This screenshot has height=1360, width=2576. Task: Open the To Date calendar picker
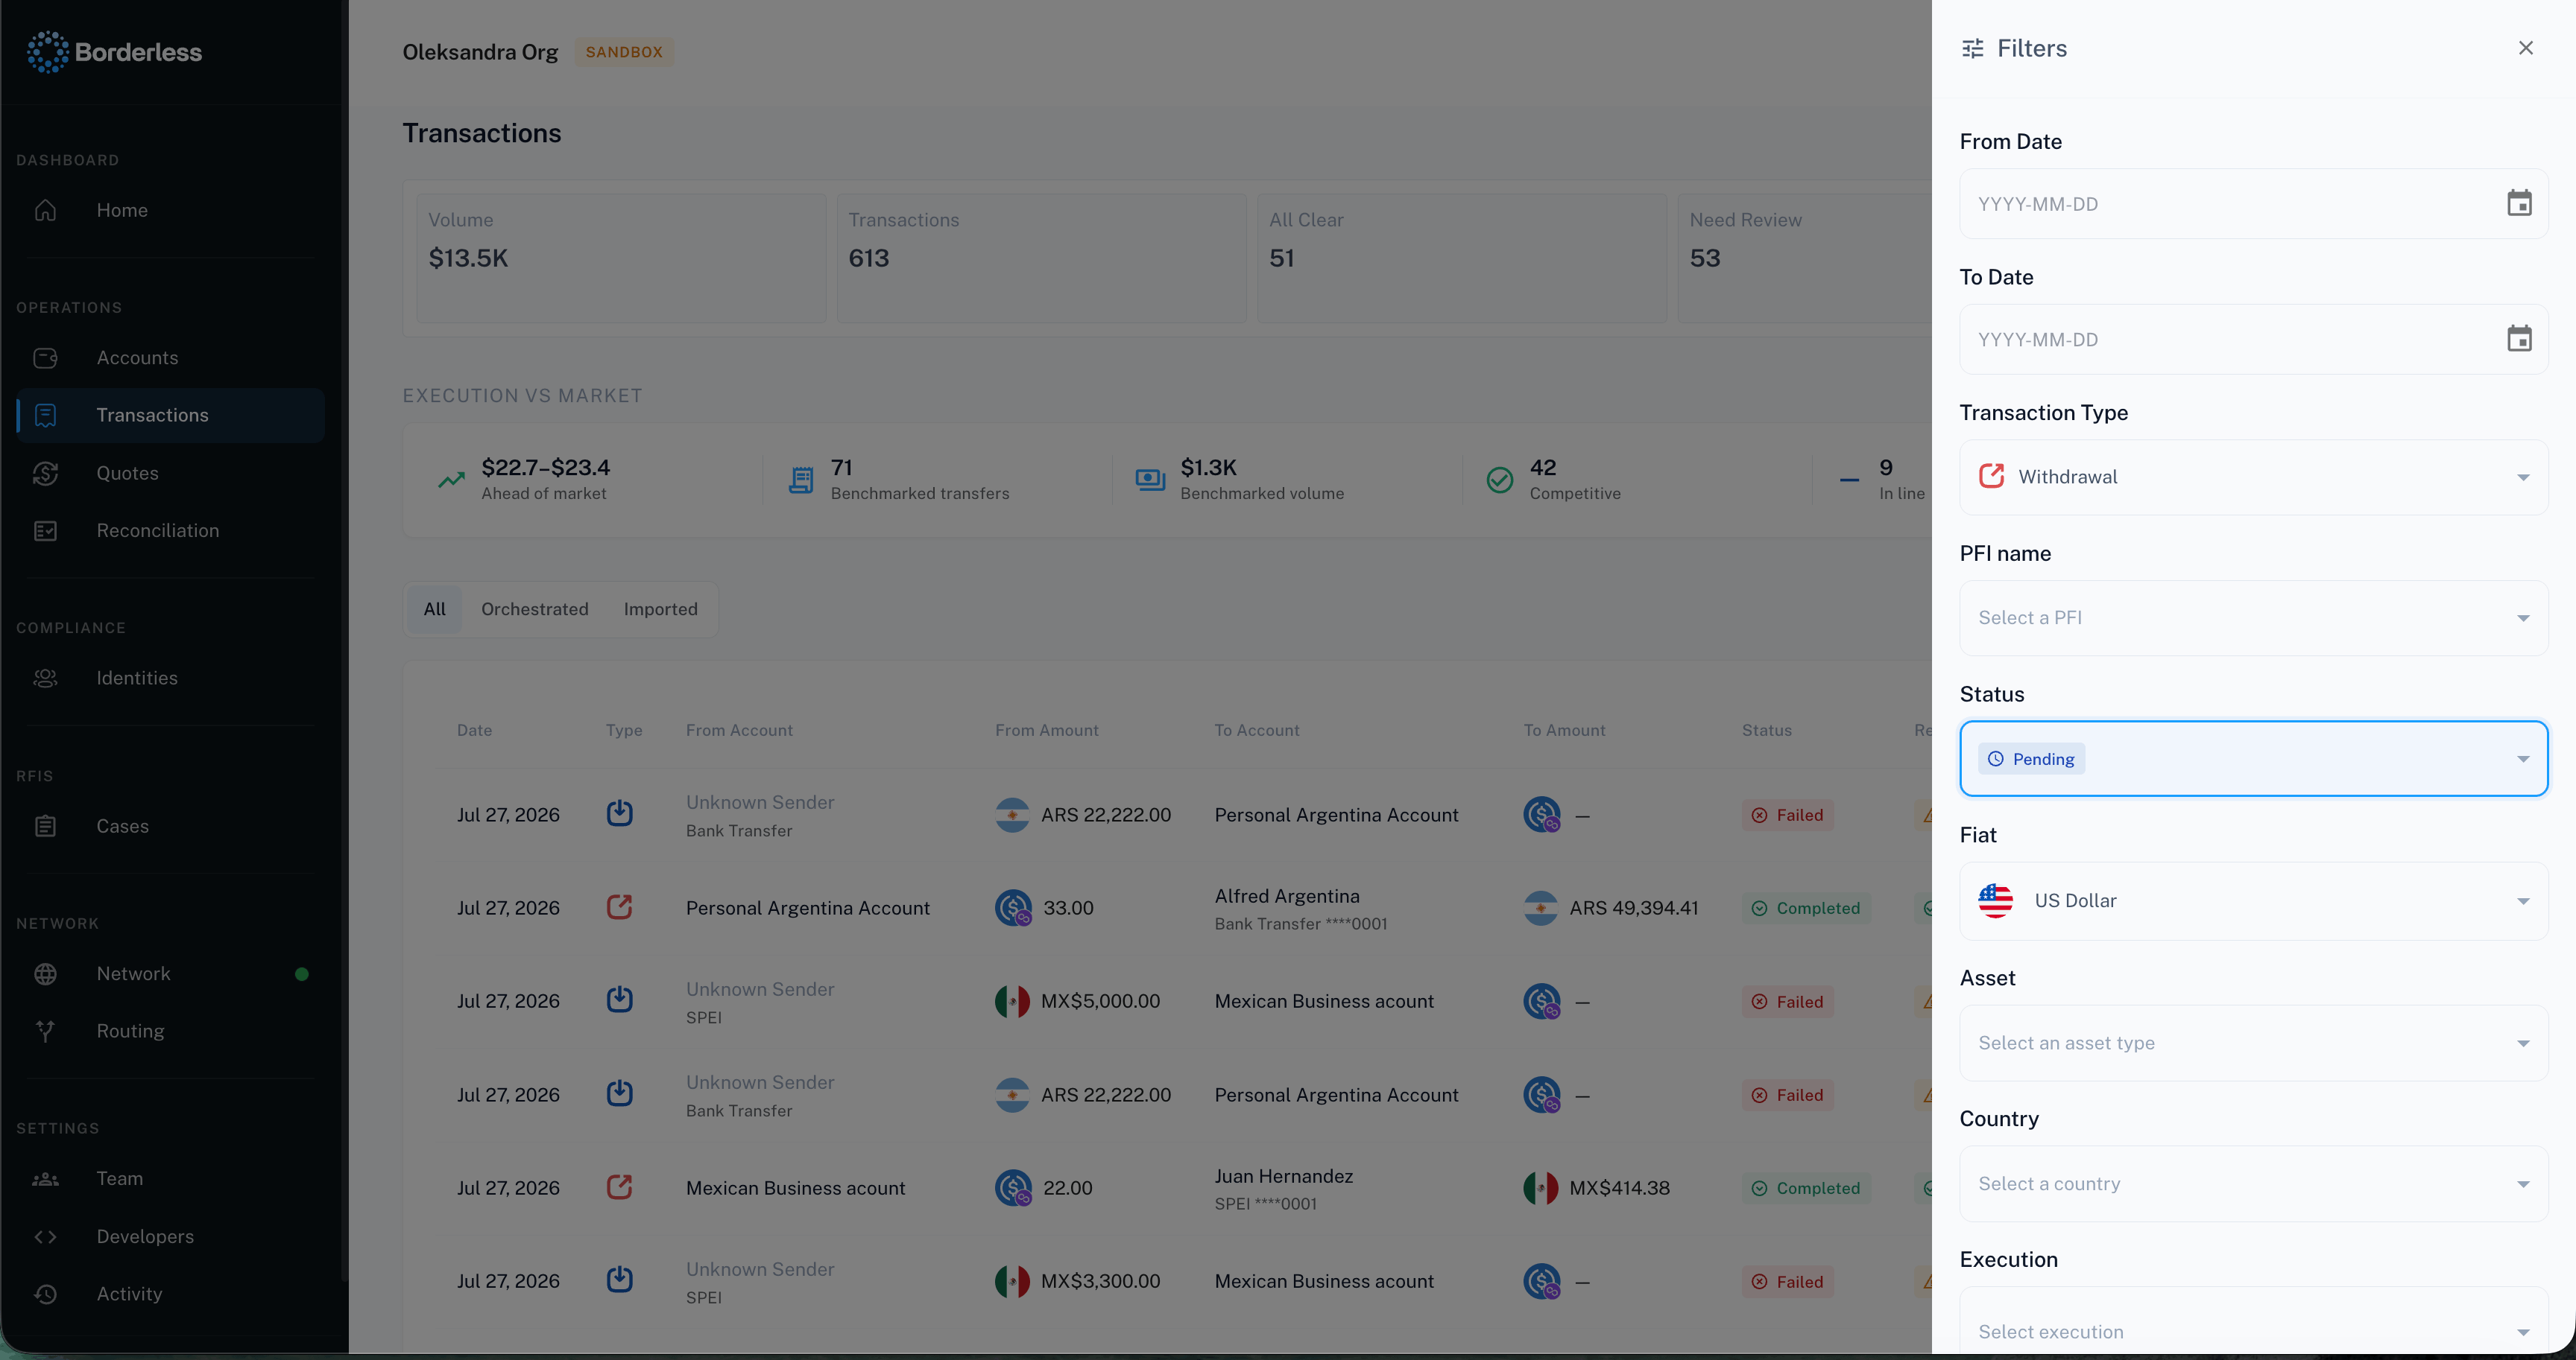pos(2518,340)
